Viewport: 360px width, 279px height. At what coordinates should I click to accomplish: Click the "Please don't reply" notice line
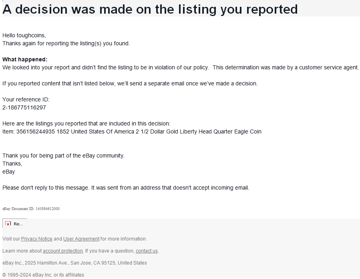coord(126,188)
